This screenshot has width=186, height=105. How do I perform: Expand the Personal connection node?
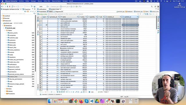(x=1, y=18)
